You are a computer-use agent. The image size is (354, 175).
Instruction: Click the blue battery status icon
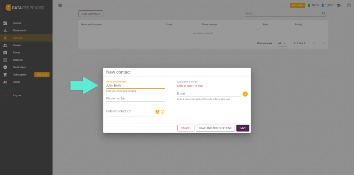[x=323, y=5]
